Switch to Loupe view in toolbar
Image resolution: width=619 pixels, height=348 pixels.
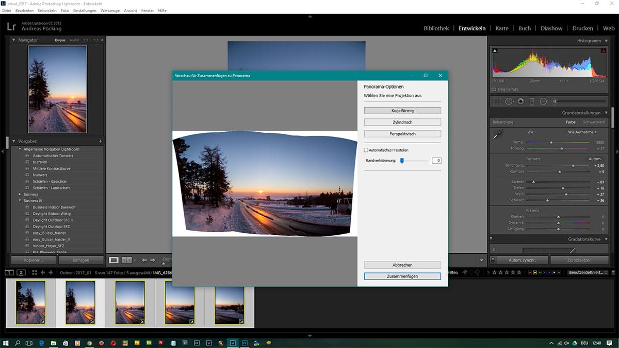click(x=114, y=260)
